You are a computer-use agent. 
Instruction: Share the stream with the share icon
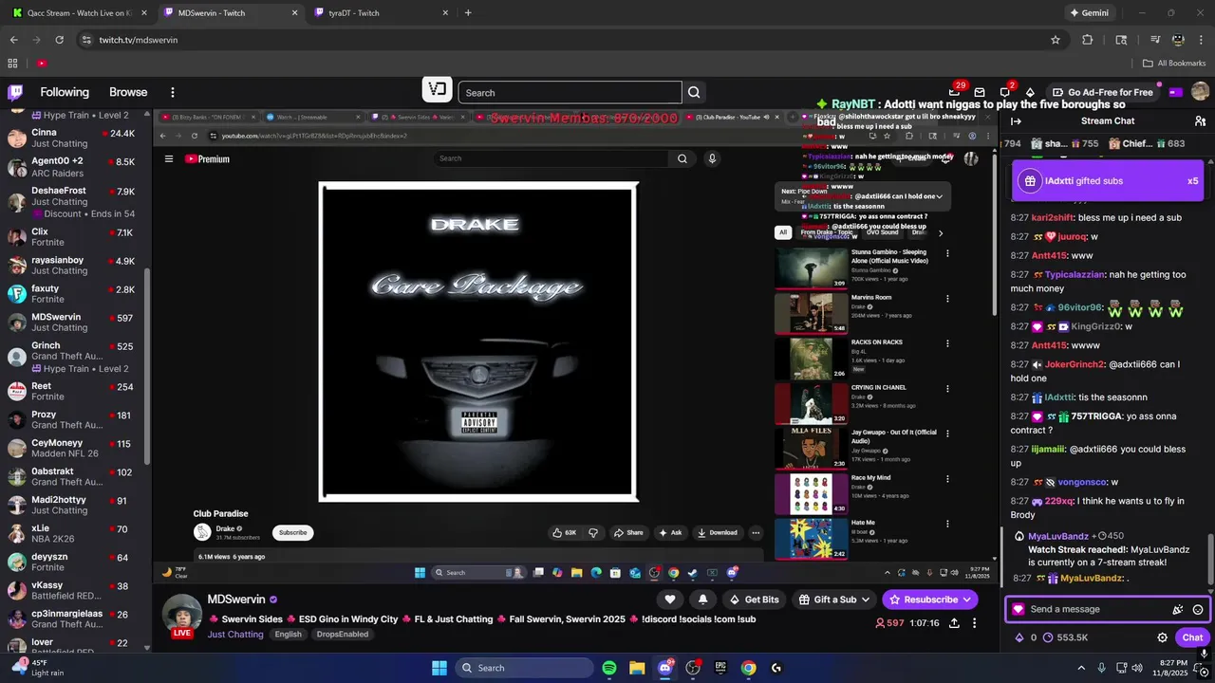coord(954,623)
